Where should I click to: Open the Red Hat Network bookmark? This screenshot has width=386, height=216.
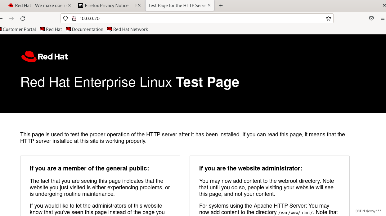coord(128,29)
